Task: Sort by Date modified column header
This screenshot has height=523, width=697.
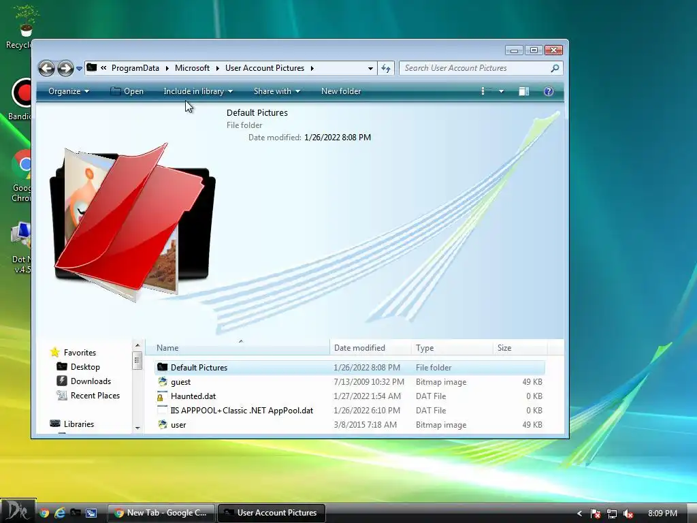Action: [371, 348]
